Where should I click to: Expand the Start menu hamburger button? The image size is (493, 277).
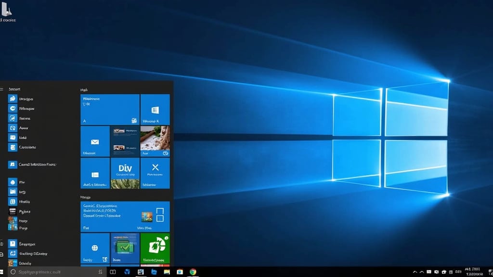pos(1,89)
